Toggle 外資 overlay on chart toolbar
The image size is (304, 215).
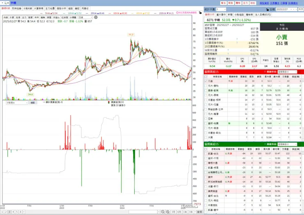coord(12,17)
